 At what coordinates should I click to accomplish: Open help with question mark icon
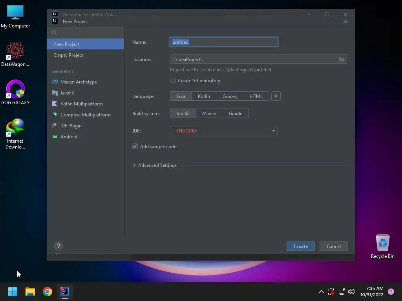pyautogui.click(x=58, y=246)
